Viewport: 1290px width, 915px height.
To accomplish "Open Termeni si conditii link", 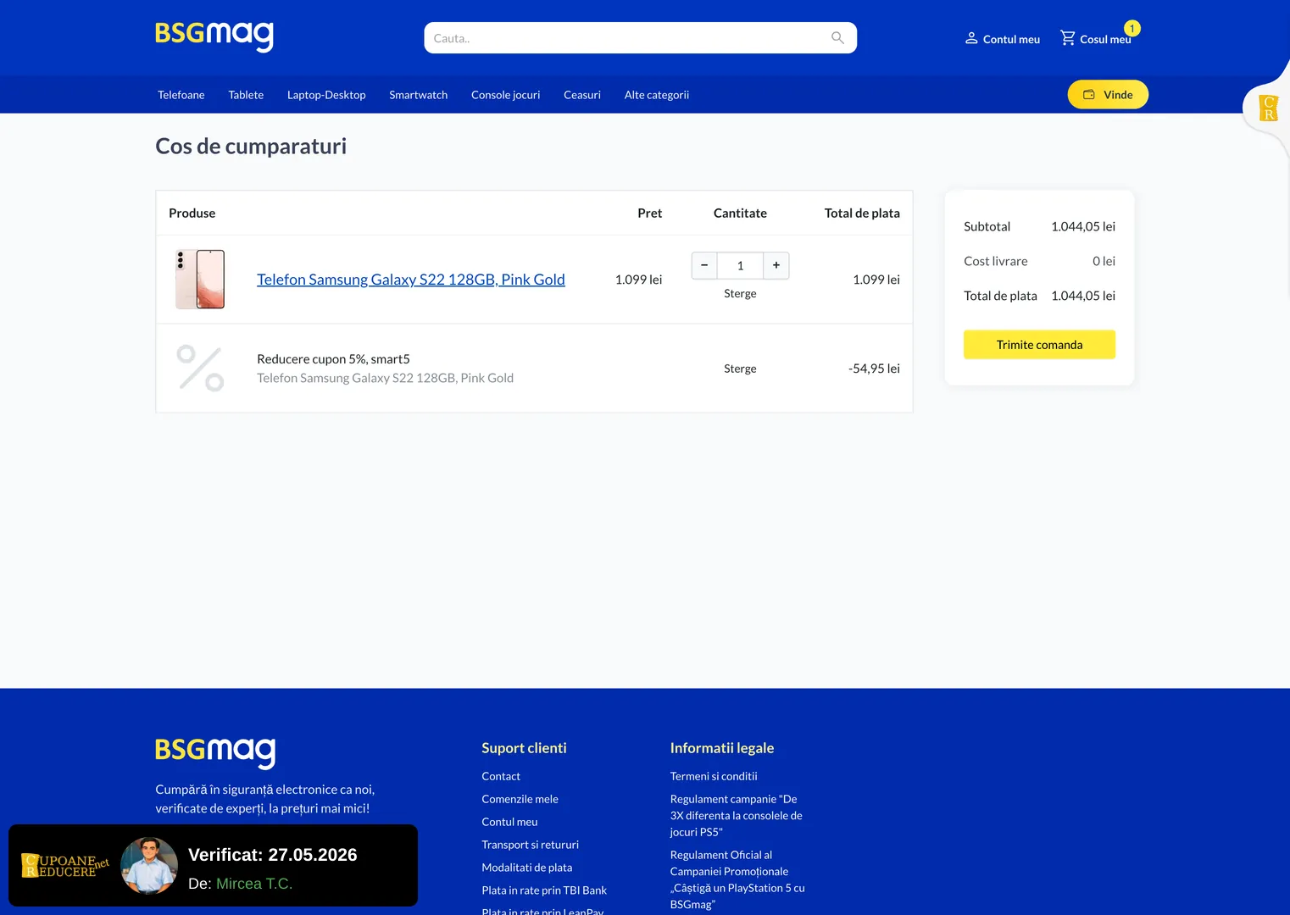I will [714, 776].
